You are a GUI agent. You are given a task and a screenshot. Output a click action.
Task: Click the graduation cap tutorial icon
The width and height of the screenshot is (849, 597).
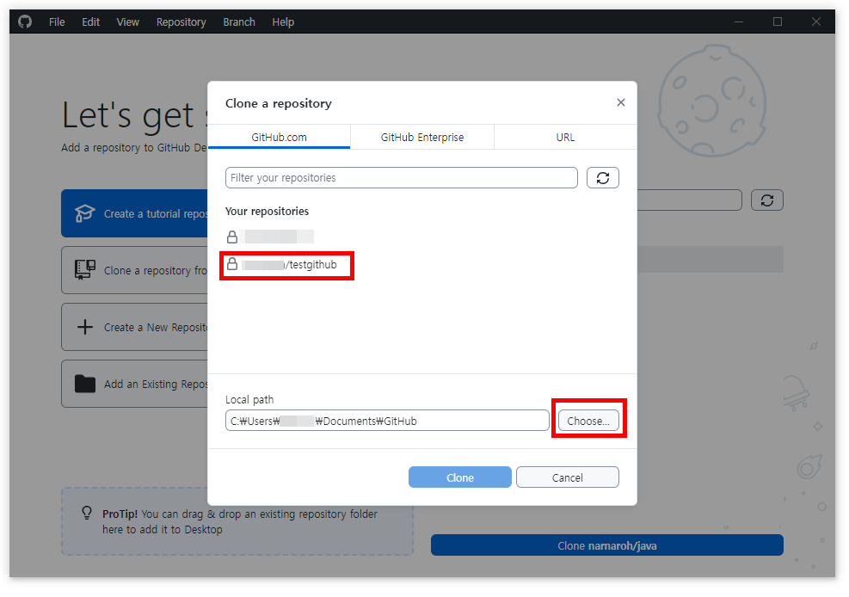click(84, 213)
